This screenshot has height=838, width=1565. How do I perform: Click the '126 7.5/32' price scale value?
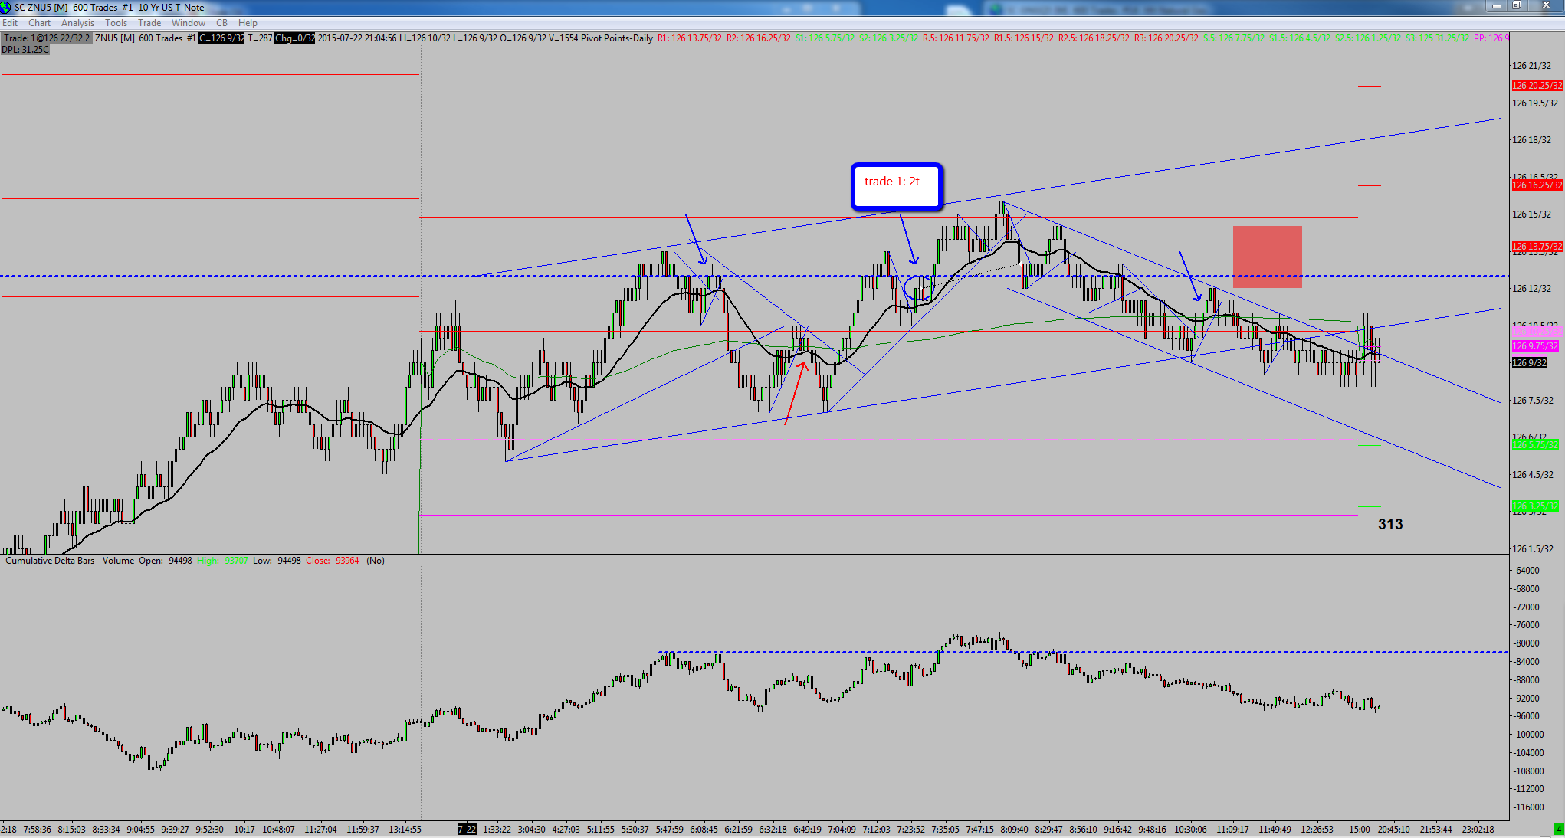(x=1533, y=401)
